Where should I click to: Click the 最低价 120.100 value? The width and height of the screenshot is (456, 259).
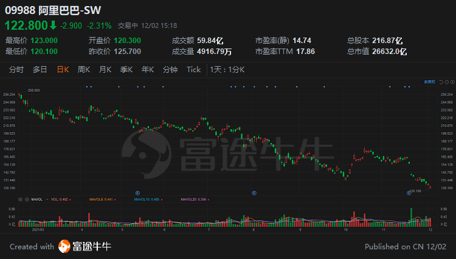(x=44, y=52)
